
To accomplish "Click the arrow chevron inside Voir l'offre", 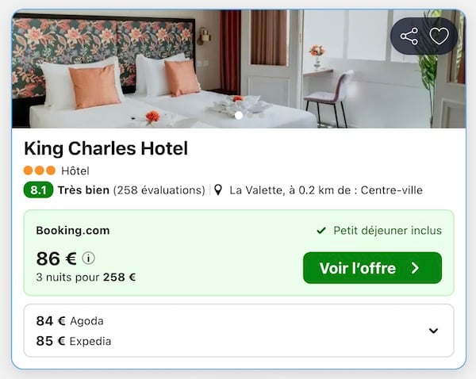I will tap(415, 268).
